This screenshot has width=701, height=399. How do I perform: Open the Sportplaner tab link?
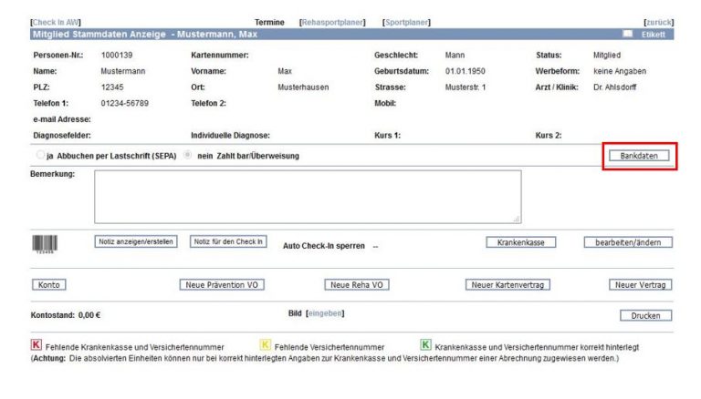[x=406, y=22]
